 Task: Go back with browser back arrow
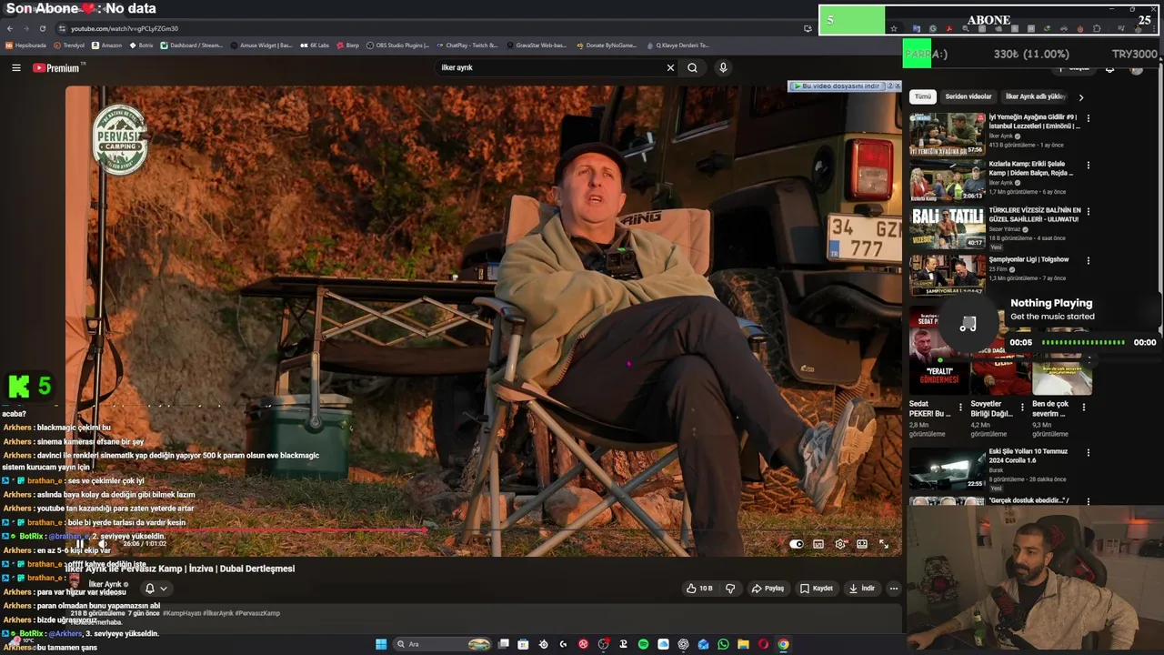[x=10, y=28]
